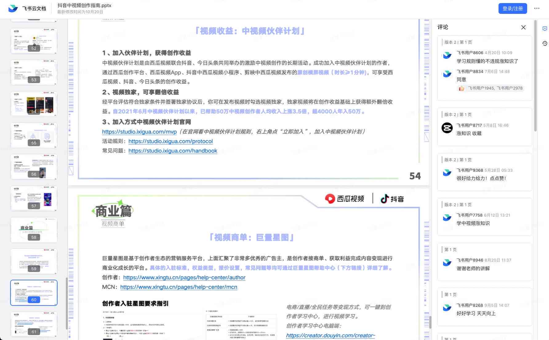The width and height of the screenshot is (549, 340).
Task: Click the 商业篇 section title
Action: point(113,211)
